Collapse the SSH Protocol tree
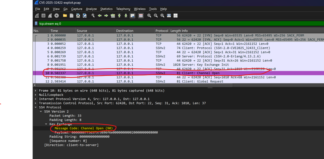 tap(35, 107)
